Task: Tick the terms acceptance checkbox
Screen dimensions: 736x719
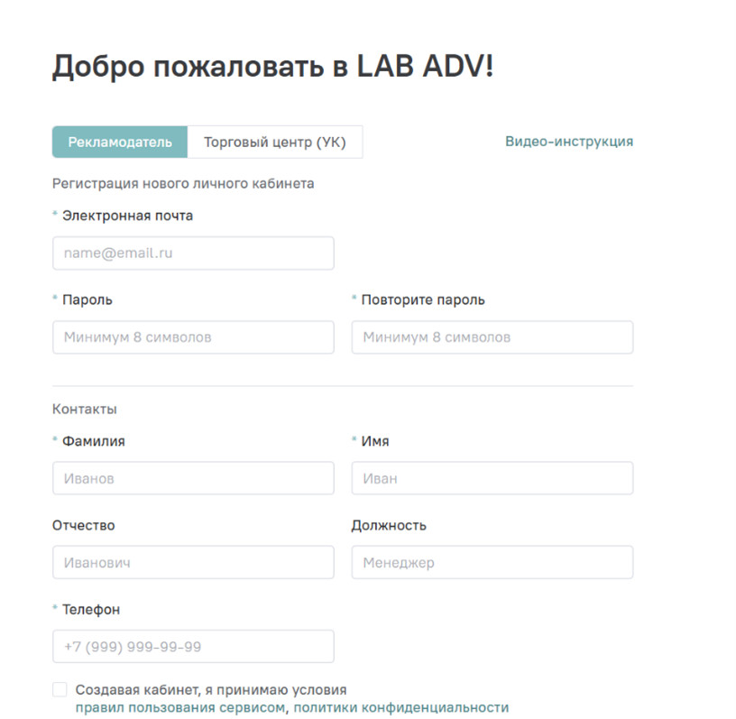Action: (x=60, y=690)
